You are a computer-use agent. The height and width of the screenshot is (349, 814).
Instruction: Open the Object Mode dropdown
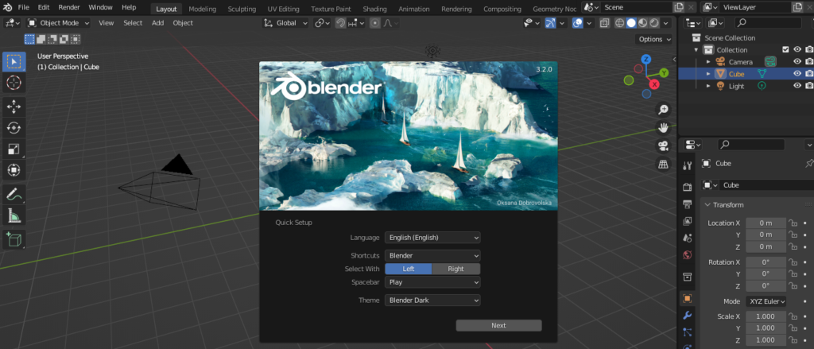(x=58, y=23)
